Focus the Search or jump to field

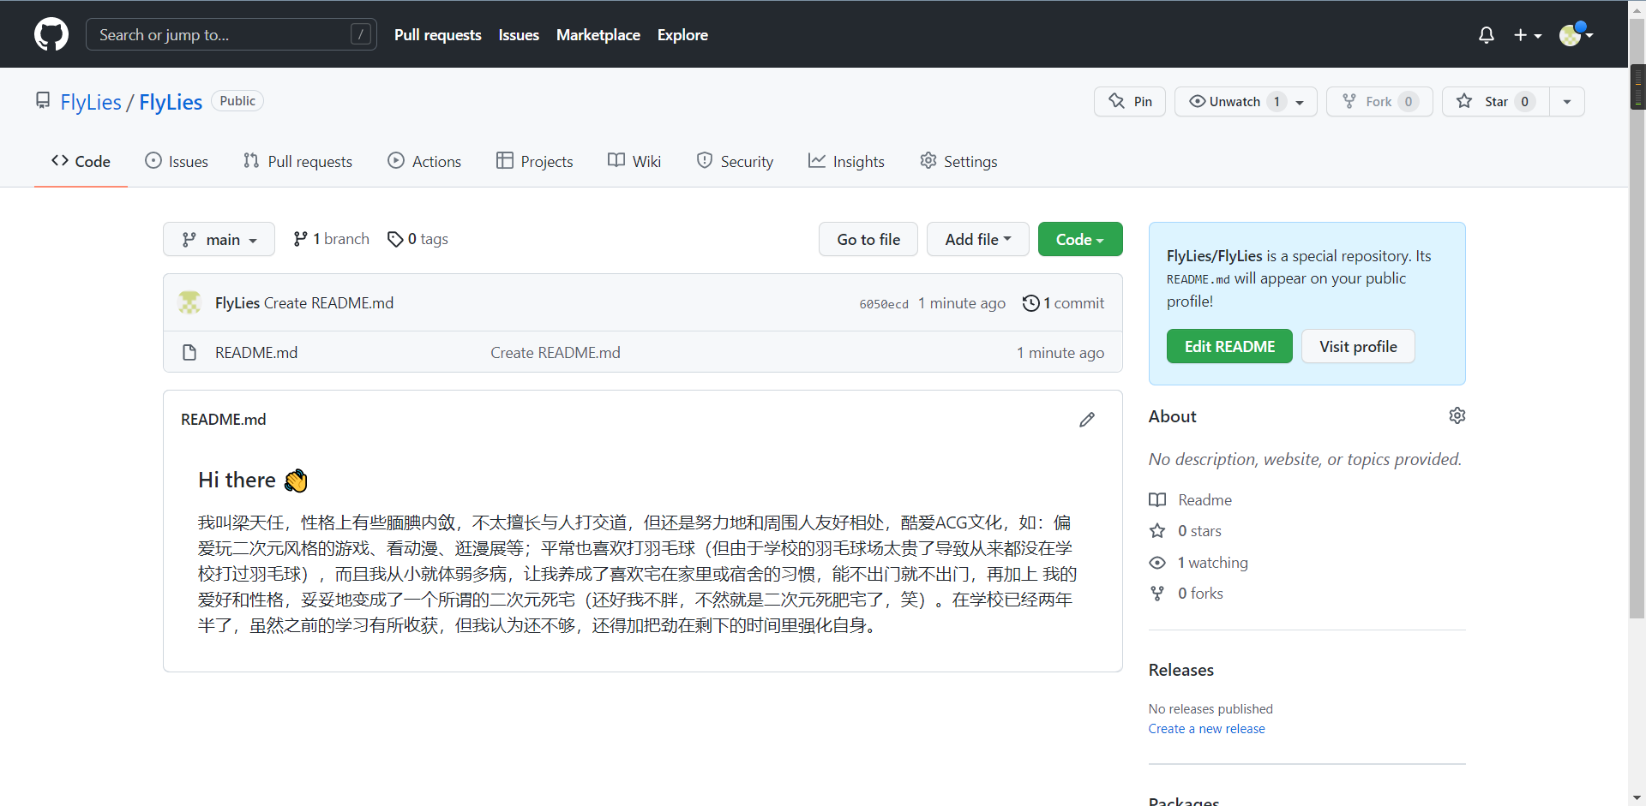(x=231, y=34)
